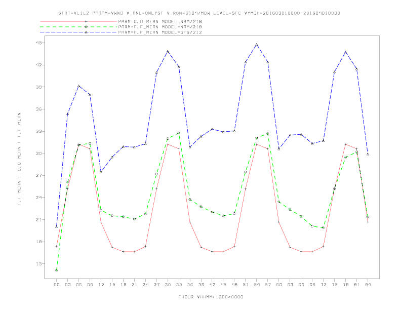Click the y-axis tick label 18
This screenshot has height=310, width=401.
[x=38, y=242]
